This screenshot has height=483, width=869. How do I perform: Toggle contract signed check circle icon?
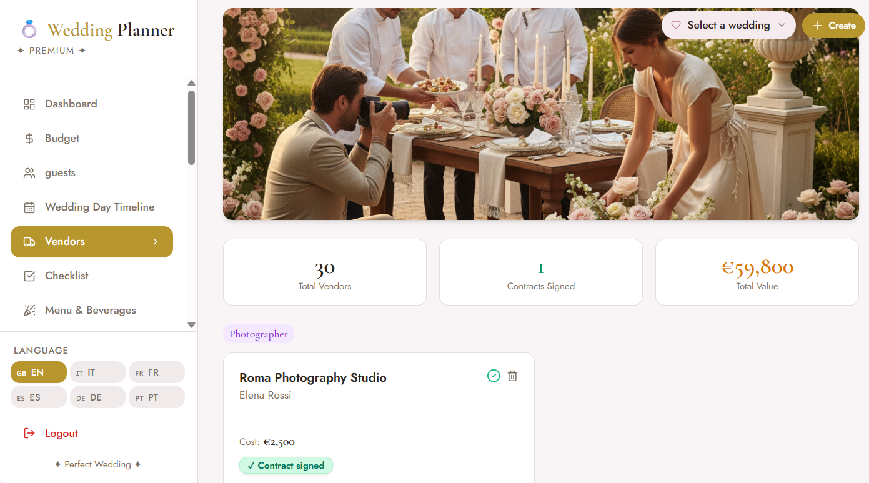point(494,376)
